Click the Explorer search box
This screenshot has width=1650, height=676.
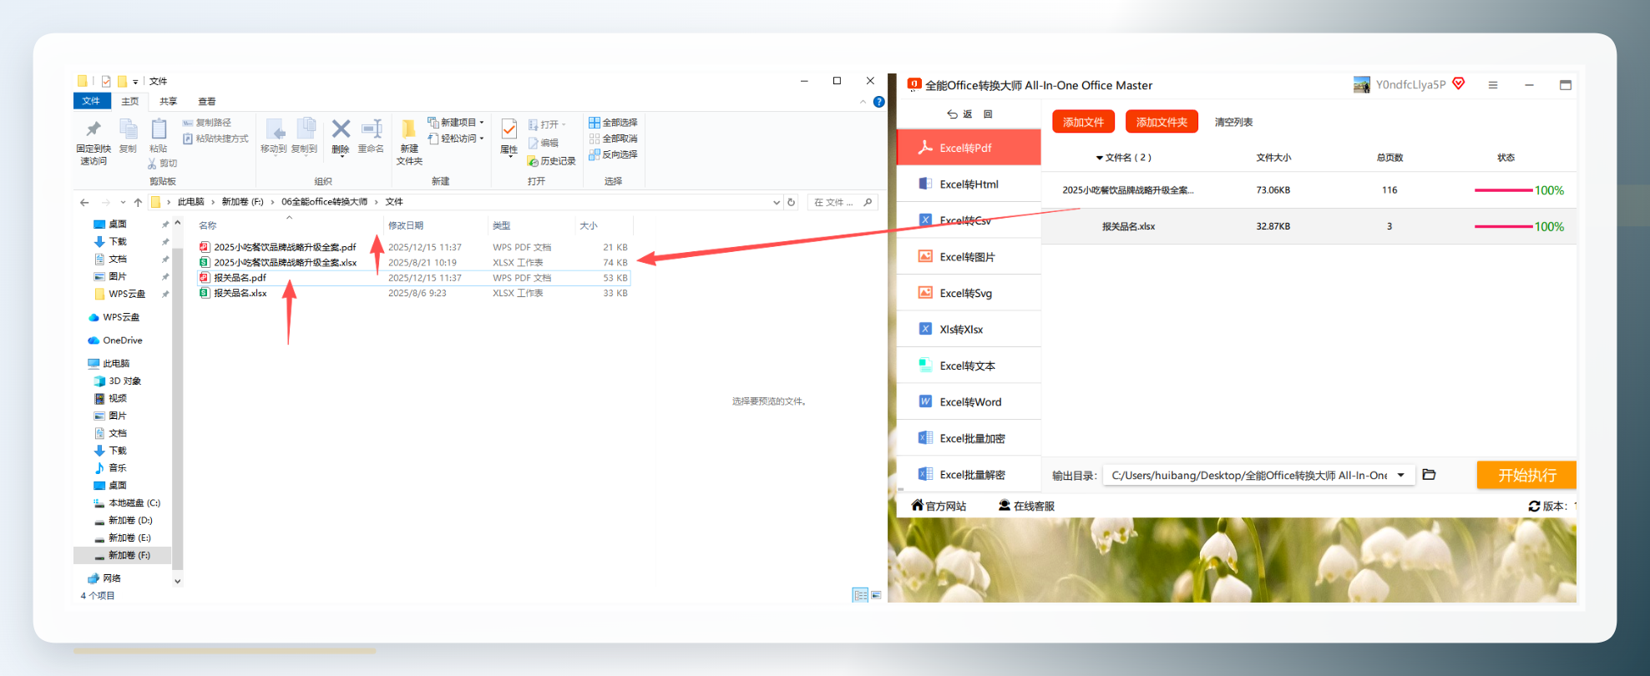[x=843, y=202]
